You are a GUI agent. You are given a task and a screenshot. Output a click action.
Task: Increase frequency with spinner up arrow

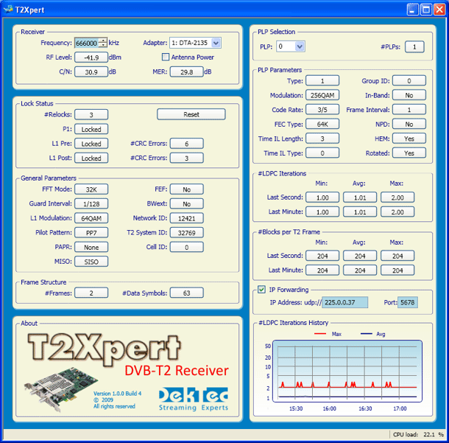pos(103,41)
